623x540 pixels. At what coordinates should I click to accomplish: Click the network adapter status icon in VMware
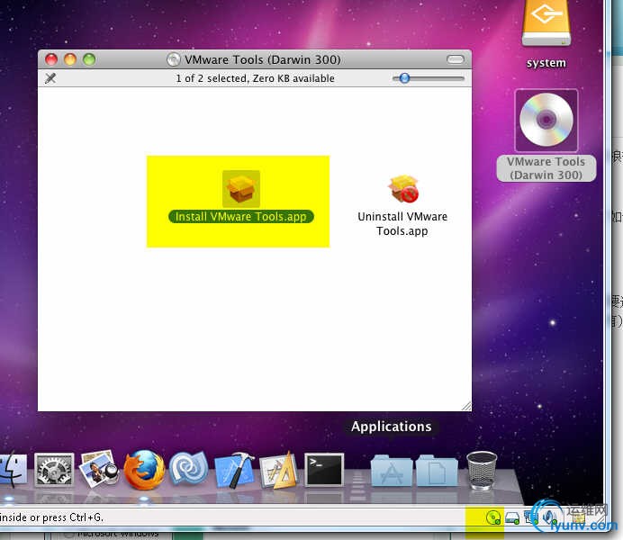click(x=531, y=517)
